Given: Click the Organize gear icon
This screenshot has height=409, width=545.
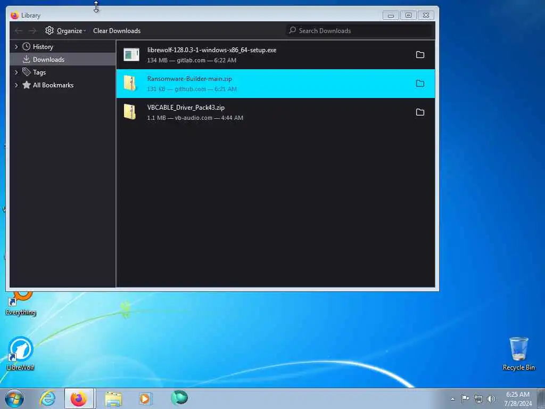Looking at the screenshot, I should (x=49, y=30).
